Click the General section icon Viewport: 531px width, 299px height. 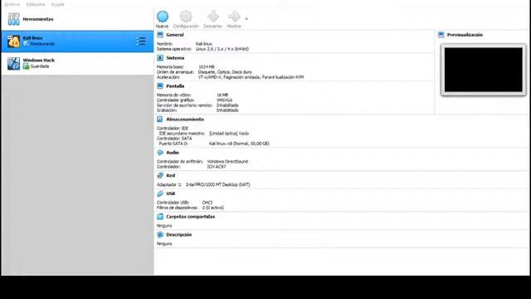[x=160, y=35]
